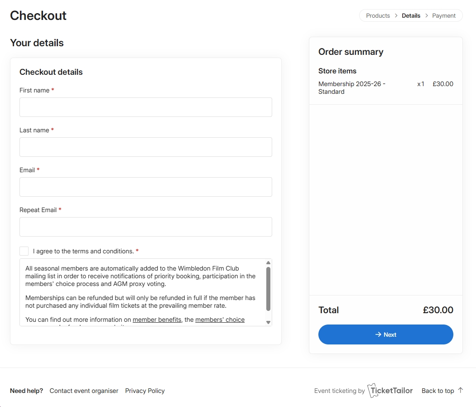Screen dimensions: 476x407
Task: Click the Back to top link
Action: pos(438,391)
